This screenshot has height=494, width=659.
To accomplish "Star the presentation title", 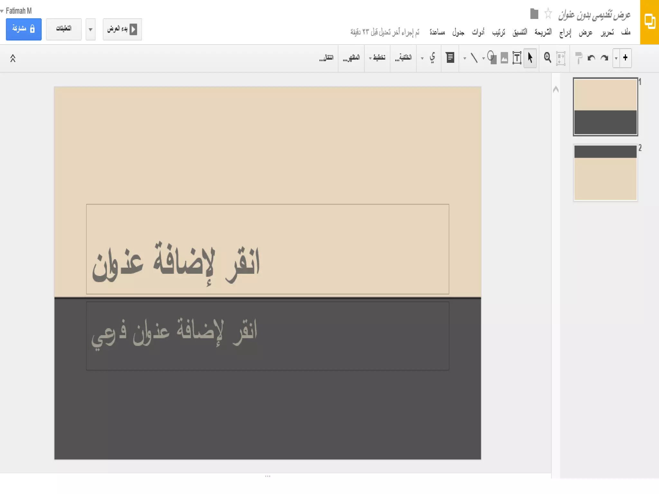I will (548, 14).
